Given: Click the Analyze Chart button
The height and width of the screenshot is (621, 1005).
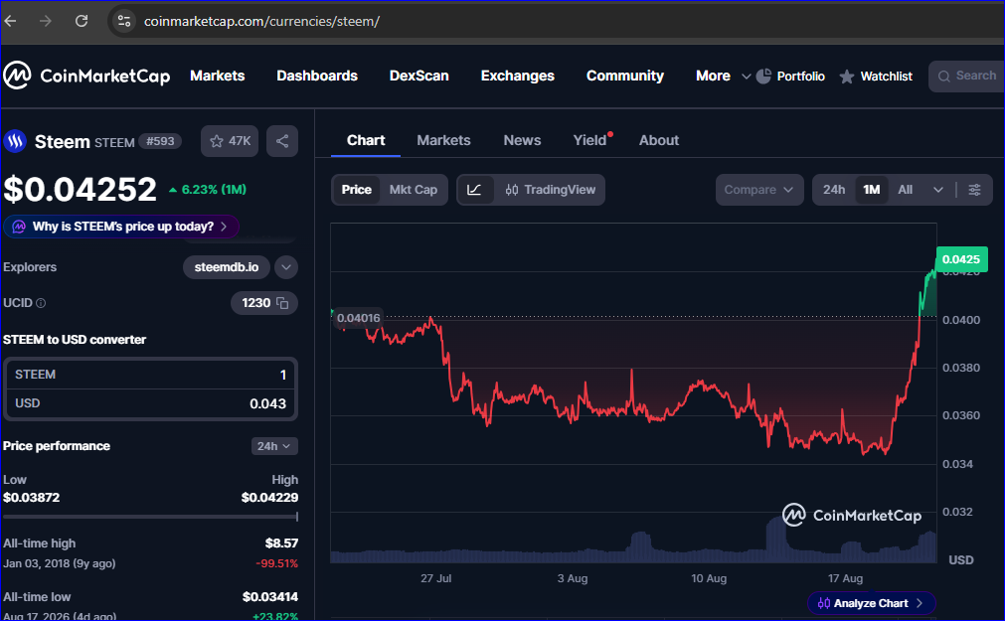Looking at the screenshot, I should (x=871, y=603).
